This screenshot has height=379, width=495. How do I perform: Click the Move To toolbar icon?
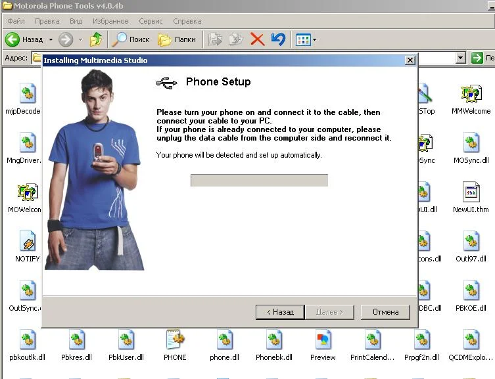coord(216,39)
